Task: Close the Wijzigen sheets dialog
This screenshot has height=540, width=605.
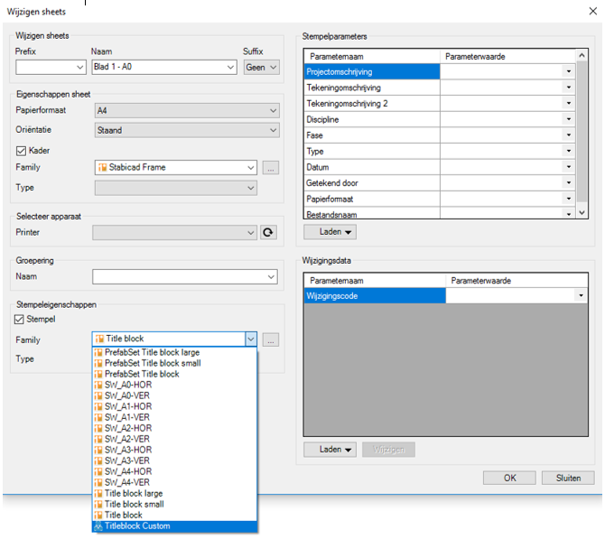Action: click(x=593, y=11)
